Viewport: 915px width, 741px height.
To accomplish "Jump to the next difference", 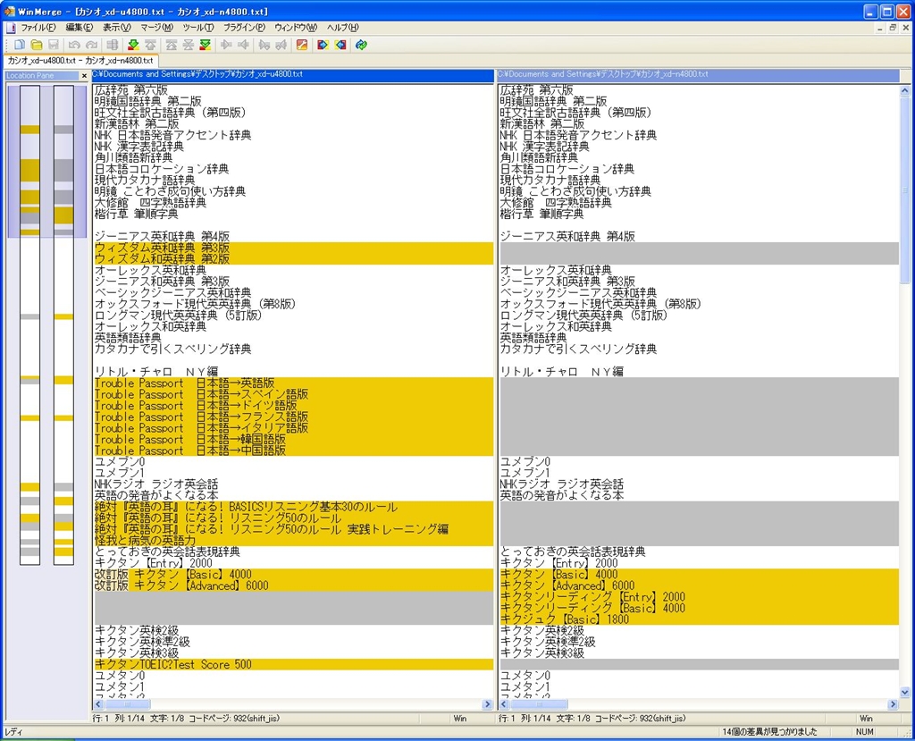I will click(134, 45).
